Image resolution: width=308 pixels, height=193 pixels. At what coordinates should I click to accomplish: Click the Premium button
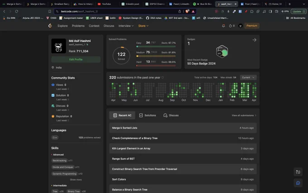(x=252, y=26)
